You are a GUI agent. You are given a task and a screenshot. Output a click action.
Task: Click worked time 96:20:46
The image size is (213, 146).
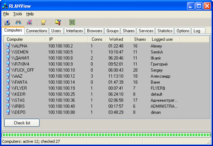116,58
